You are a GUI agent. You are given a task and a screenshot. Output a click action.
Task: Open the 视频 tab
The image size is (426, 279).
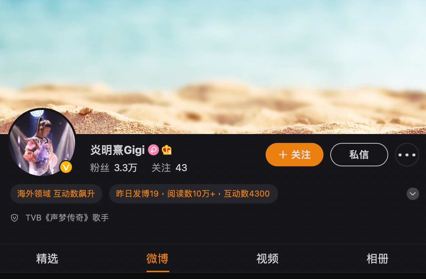click(267, 259)
